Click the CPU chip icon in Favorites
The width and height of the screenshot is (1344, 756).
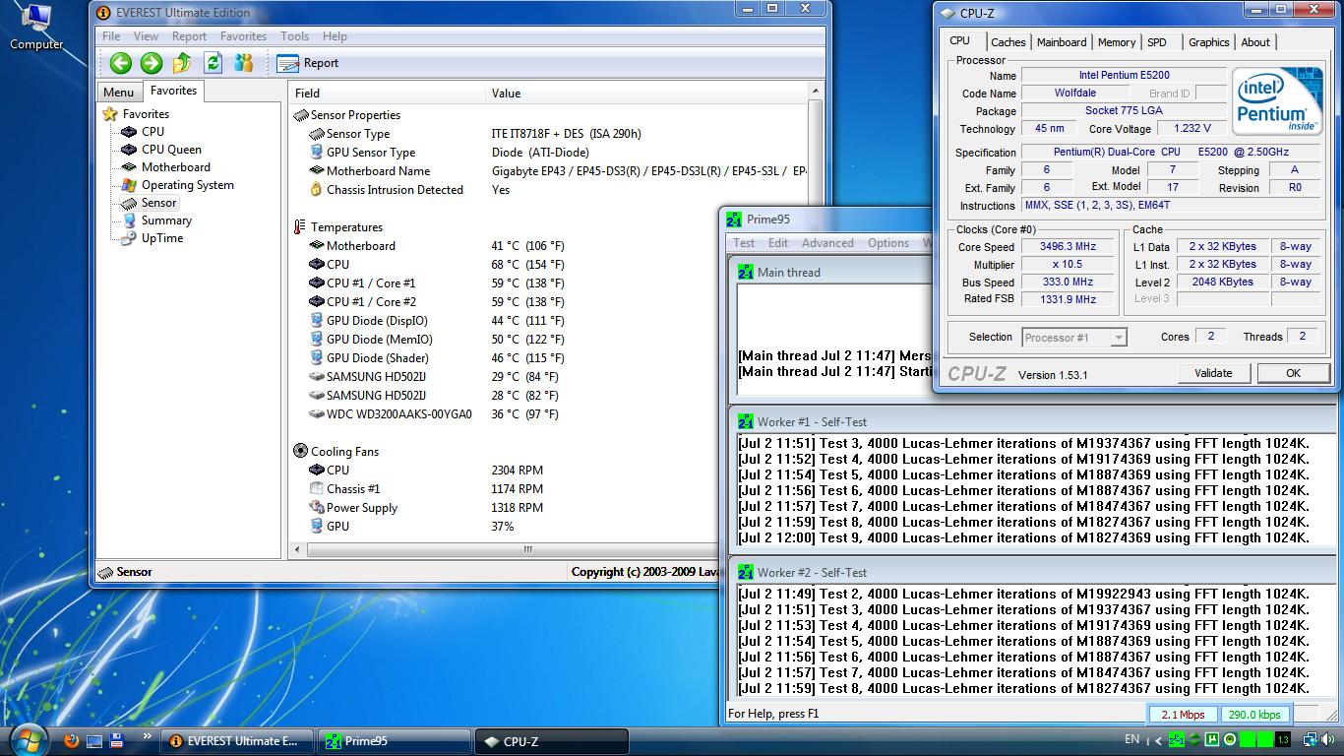(x=129, y=132)
